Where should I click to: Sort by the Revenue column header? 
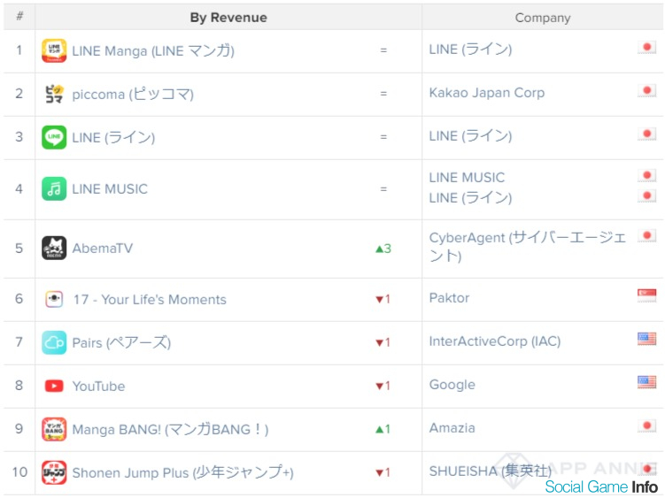tap(228, 18)
